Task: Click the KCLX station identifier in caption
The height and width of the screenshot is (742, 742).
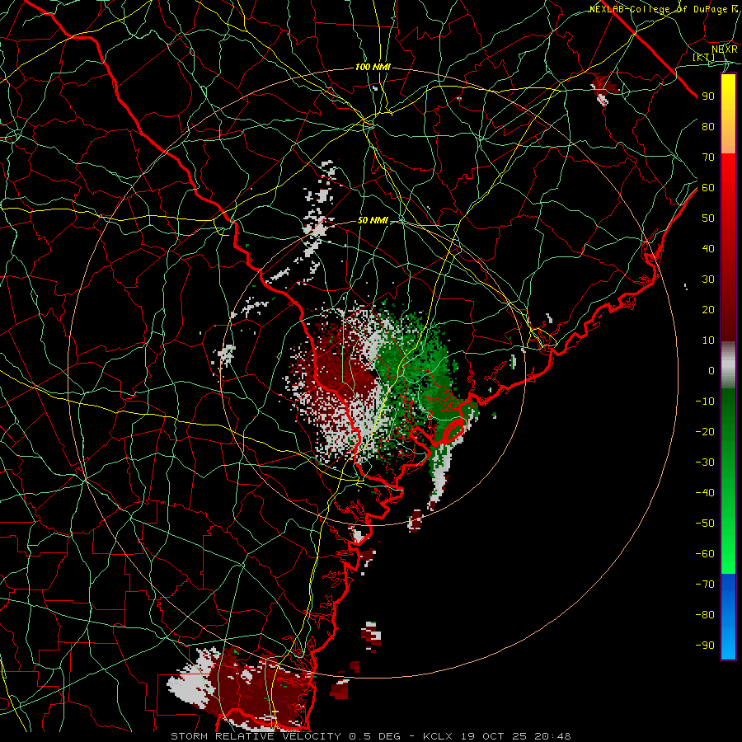Action: (438, 736)
